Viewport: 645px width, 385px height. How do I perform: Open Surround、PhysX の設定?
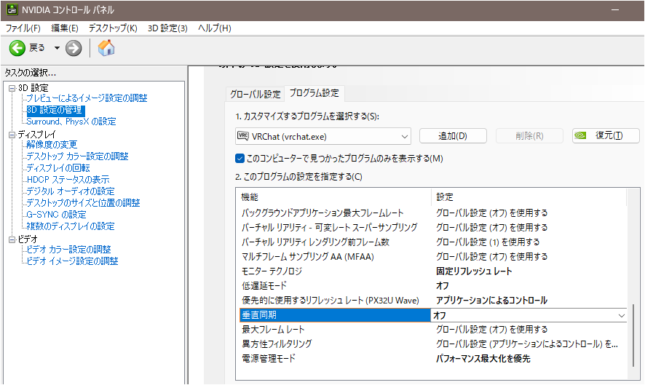(x=71, y=122)
